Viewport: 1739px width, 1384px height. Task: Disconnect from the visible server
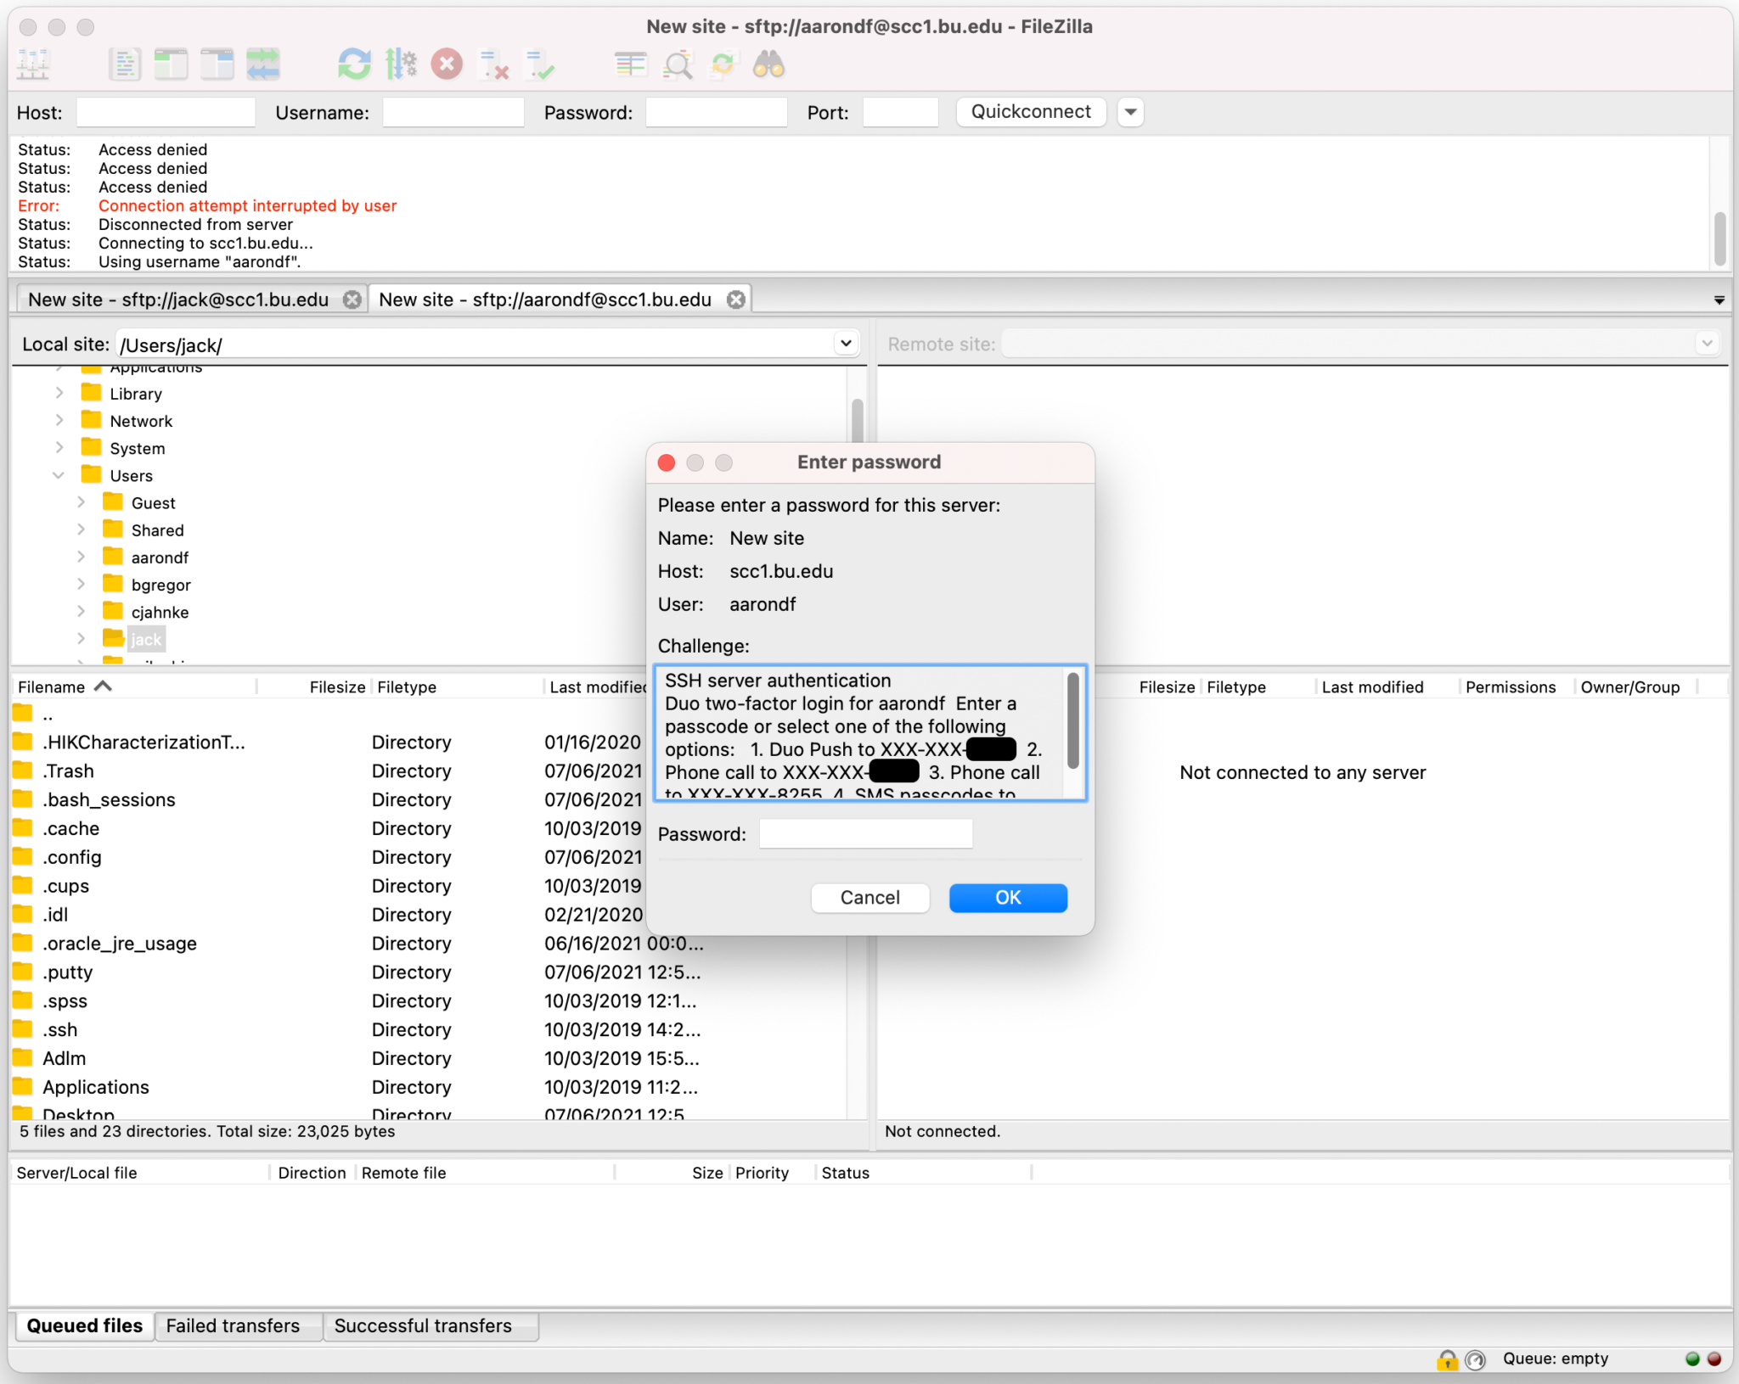492,64
